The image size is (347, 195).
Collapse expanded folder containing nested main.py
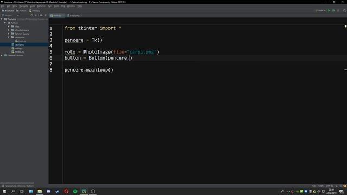[x=9, y=37]
